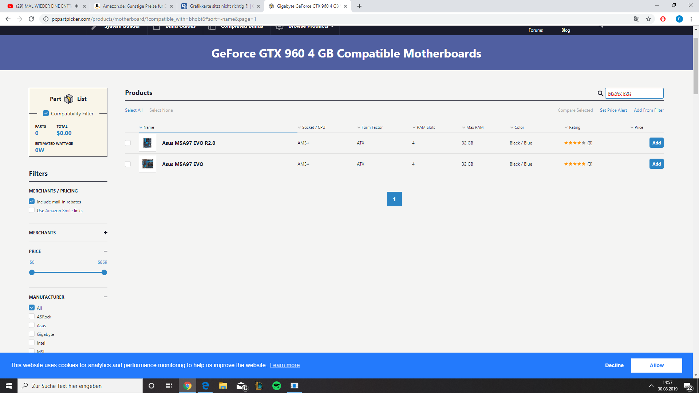Select the Asus M5A97 EVO R2.0 checkbox
The width and height of the screenshot is (699, 393).
coord(128,143)
